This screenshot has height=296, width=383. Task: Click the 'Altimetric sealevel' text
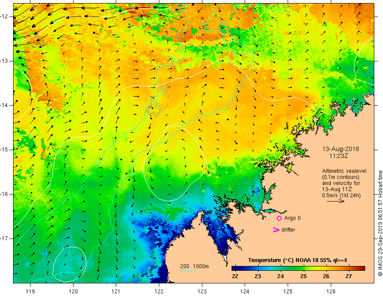(x=344, y=171)
